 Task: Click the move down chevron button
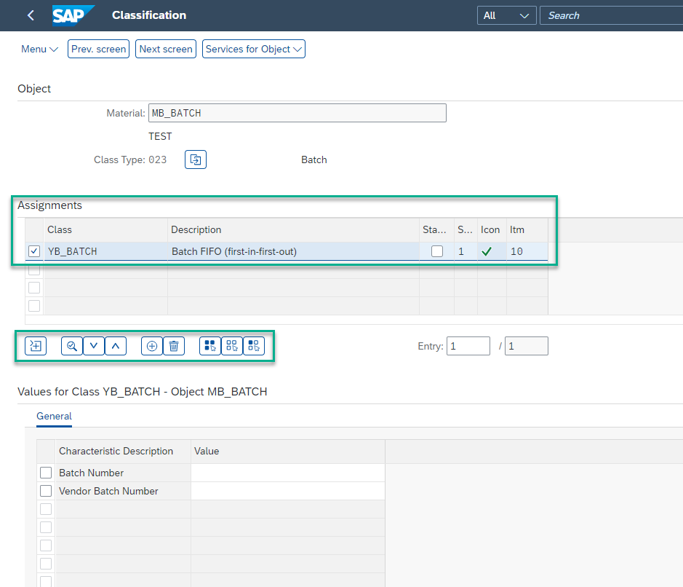point(94,346)
